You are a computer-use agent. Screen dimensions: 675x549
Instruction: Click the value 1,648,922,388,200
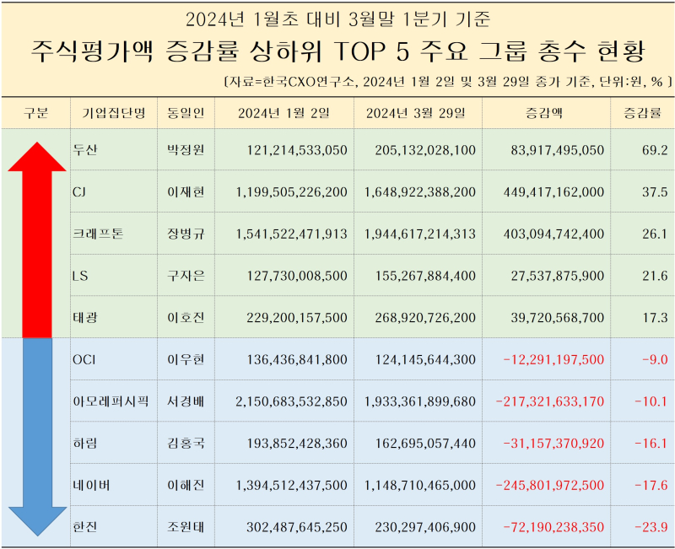click(419, 192)
